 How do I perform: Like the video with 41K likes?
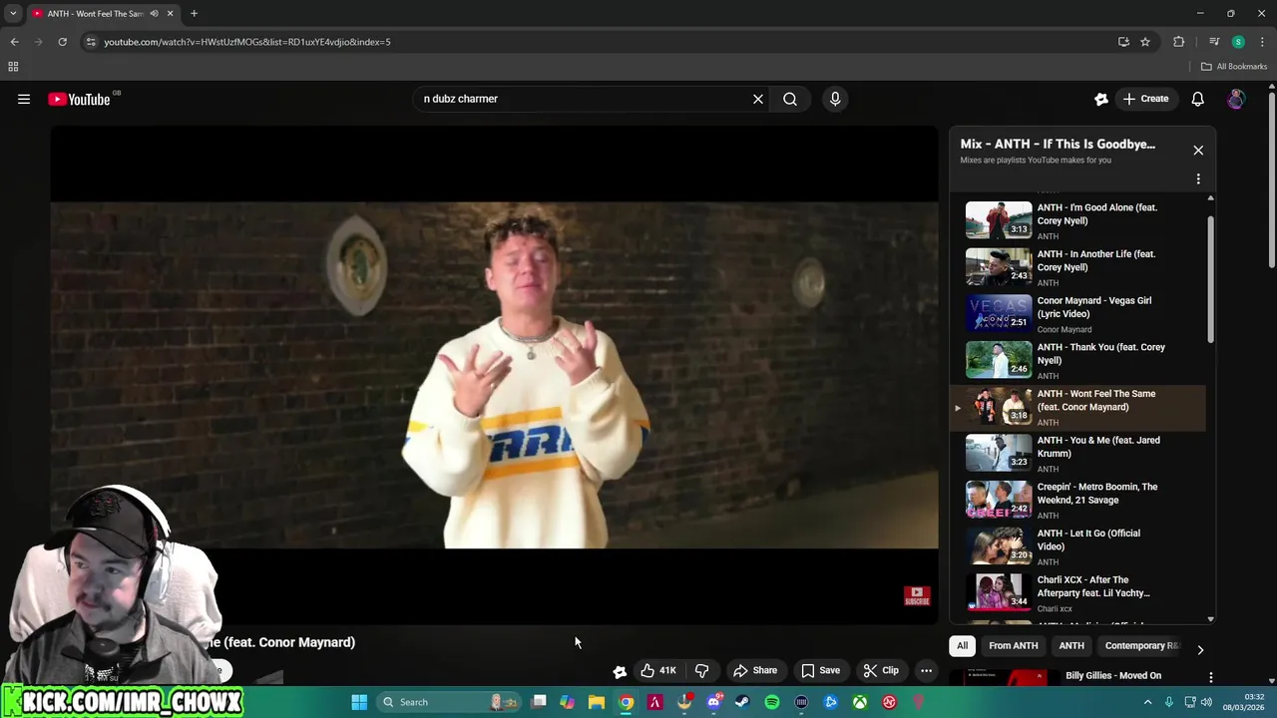[658, 670]
